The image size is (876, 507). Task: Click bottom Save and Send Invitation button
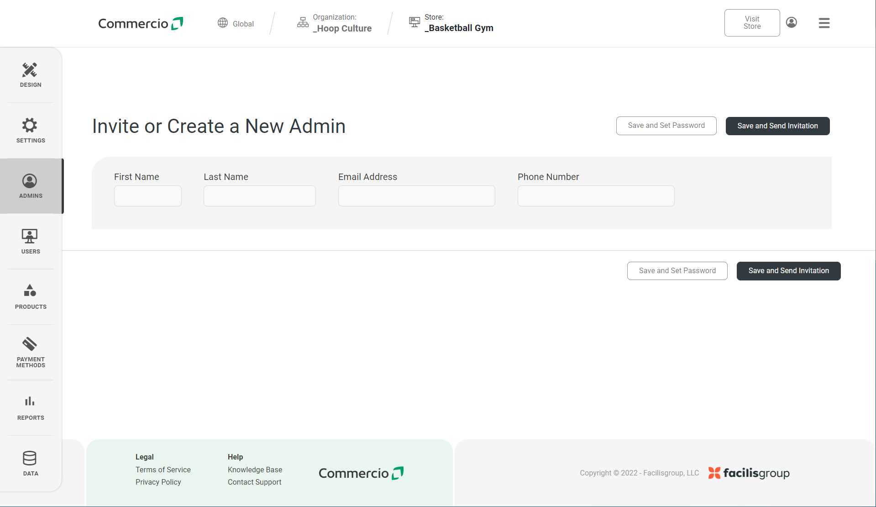788,271
